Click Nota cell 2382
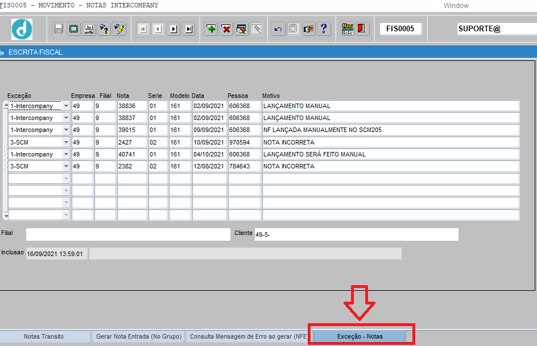 pyautogui.click(x=132, y=166)
